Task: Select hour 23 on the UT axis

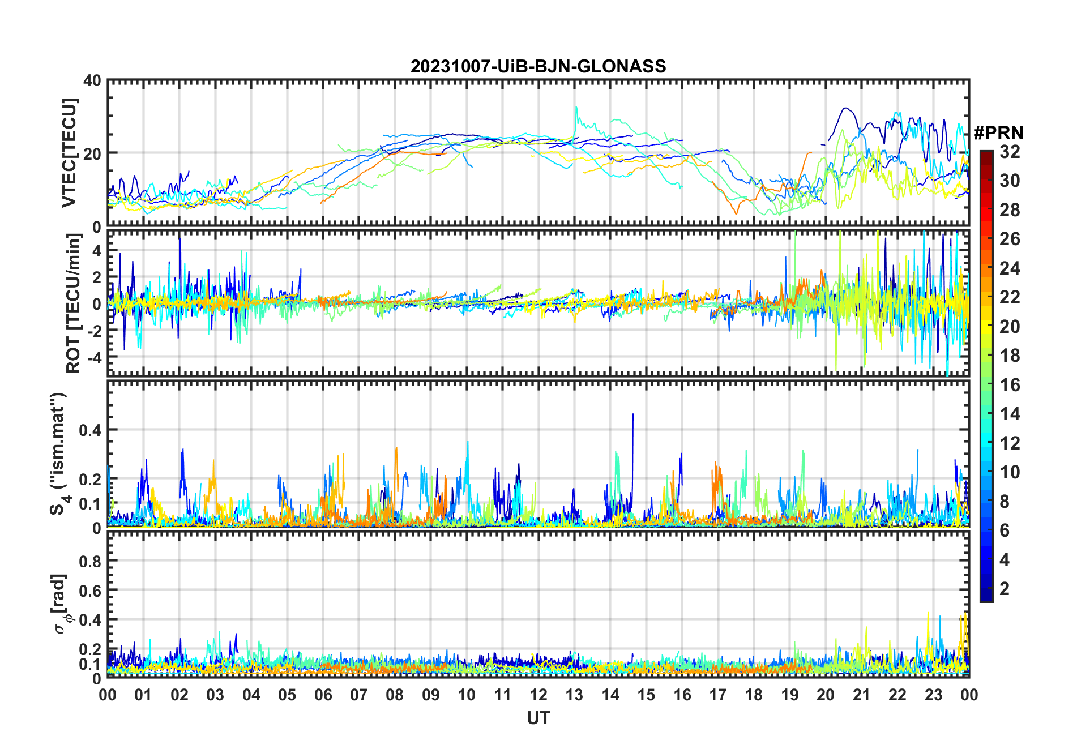Action: click(x=933, y=695)
